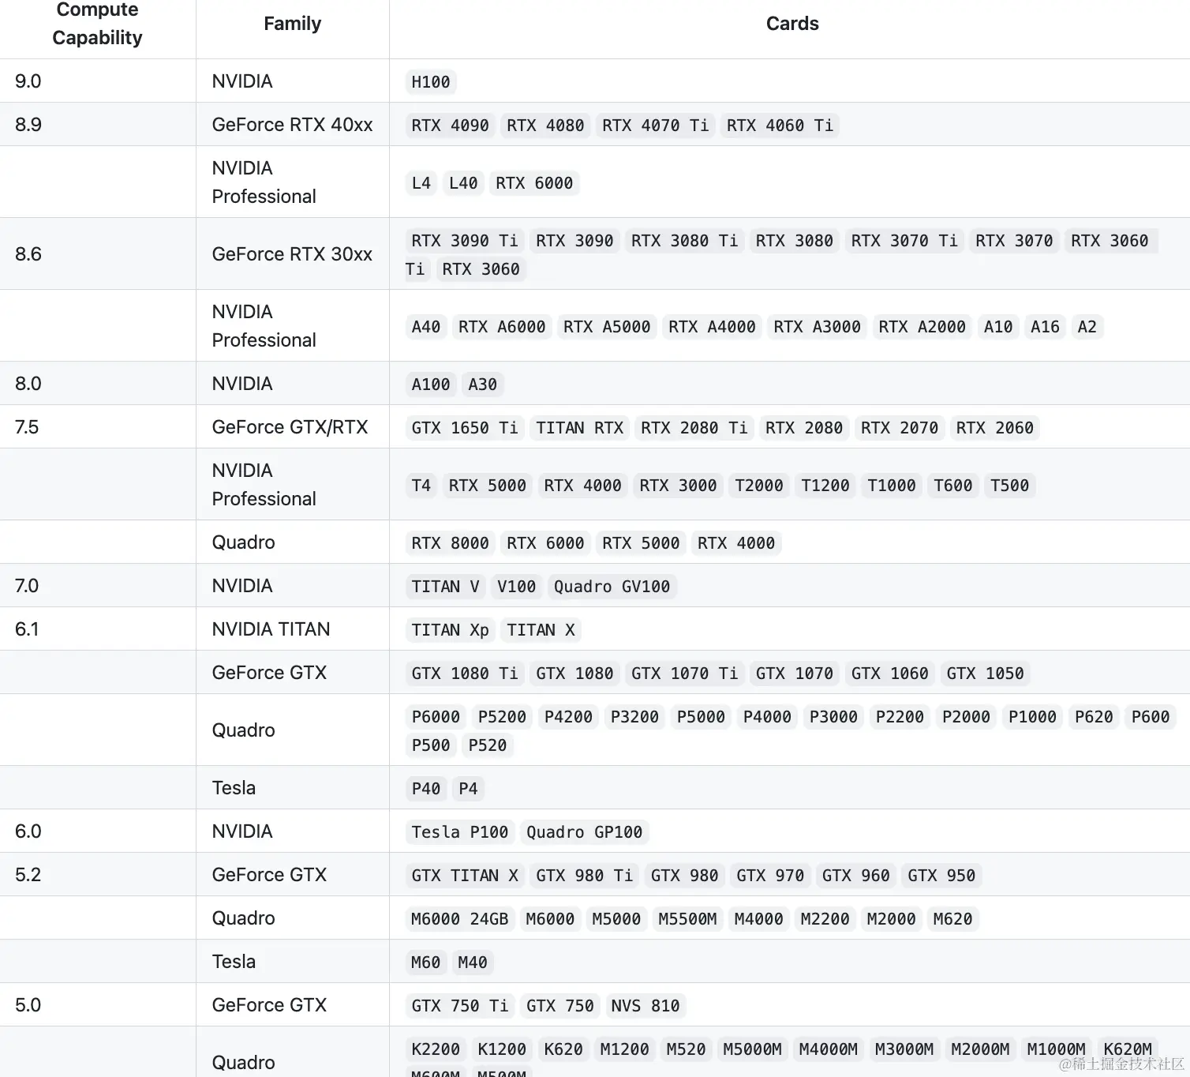Screen dimensions: 1190x1077
Task: Click the P6000 Quadro tag
Action: (x=436, y=717)
